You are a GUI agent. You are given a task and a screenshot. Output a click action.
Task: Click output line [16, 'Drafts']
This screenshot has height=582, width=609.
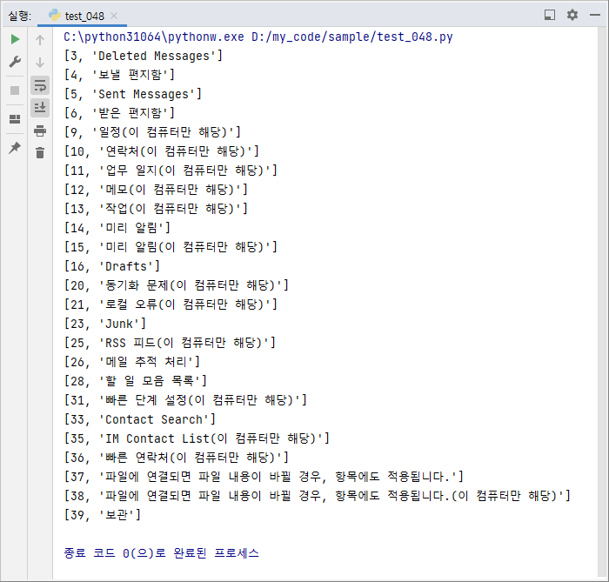coord(112,266)
